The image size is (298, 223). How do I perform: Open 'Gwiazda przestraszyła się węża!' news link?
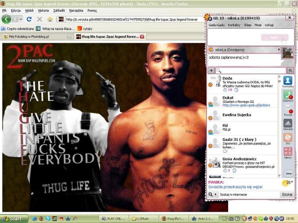pyautogui.click(x=235, y=187)
